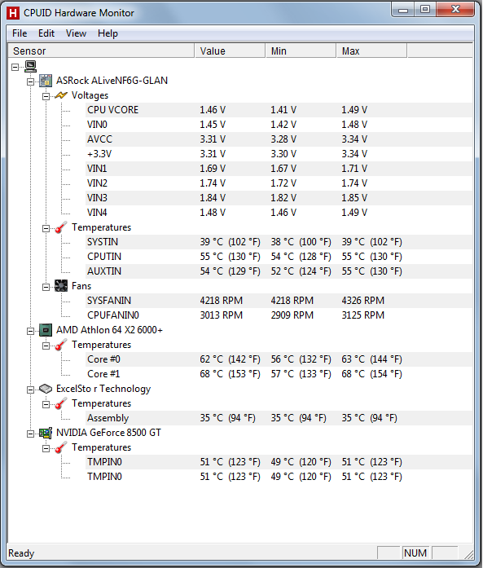Collapse the NVIDIA GeForce 8500 GT node

pyautogui.click(x=31, y=434)
